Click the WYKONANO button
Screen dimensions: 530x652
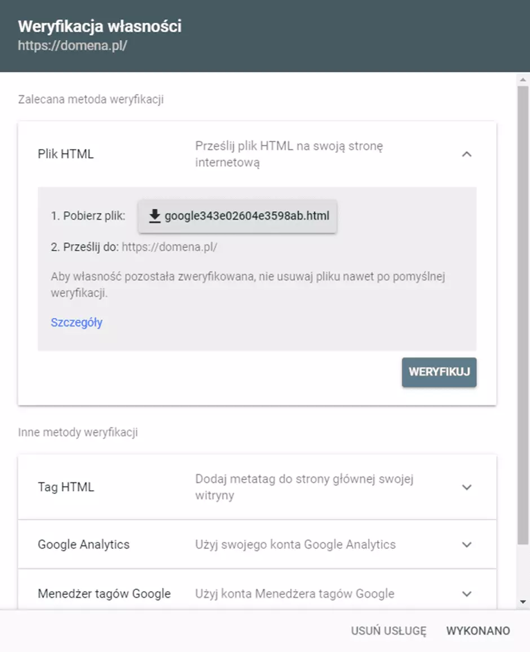[478, 631]
